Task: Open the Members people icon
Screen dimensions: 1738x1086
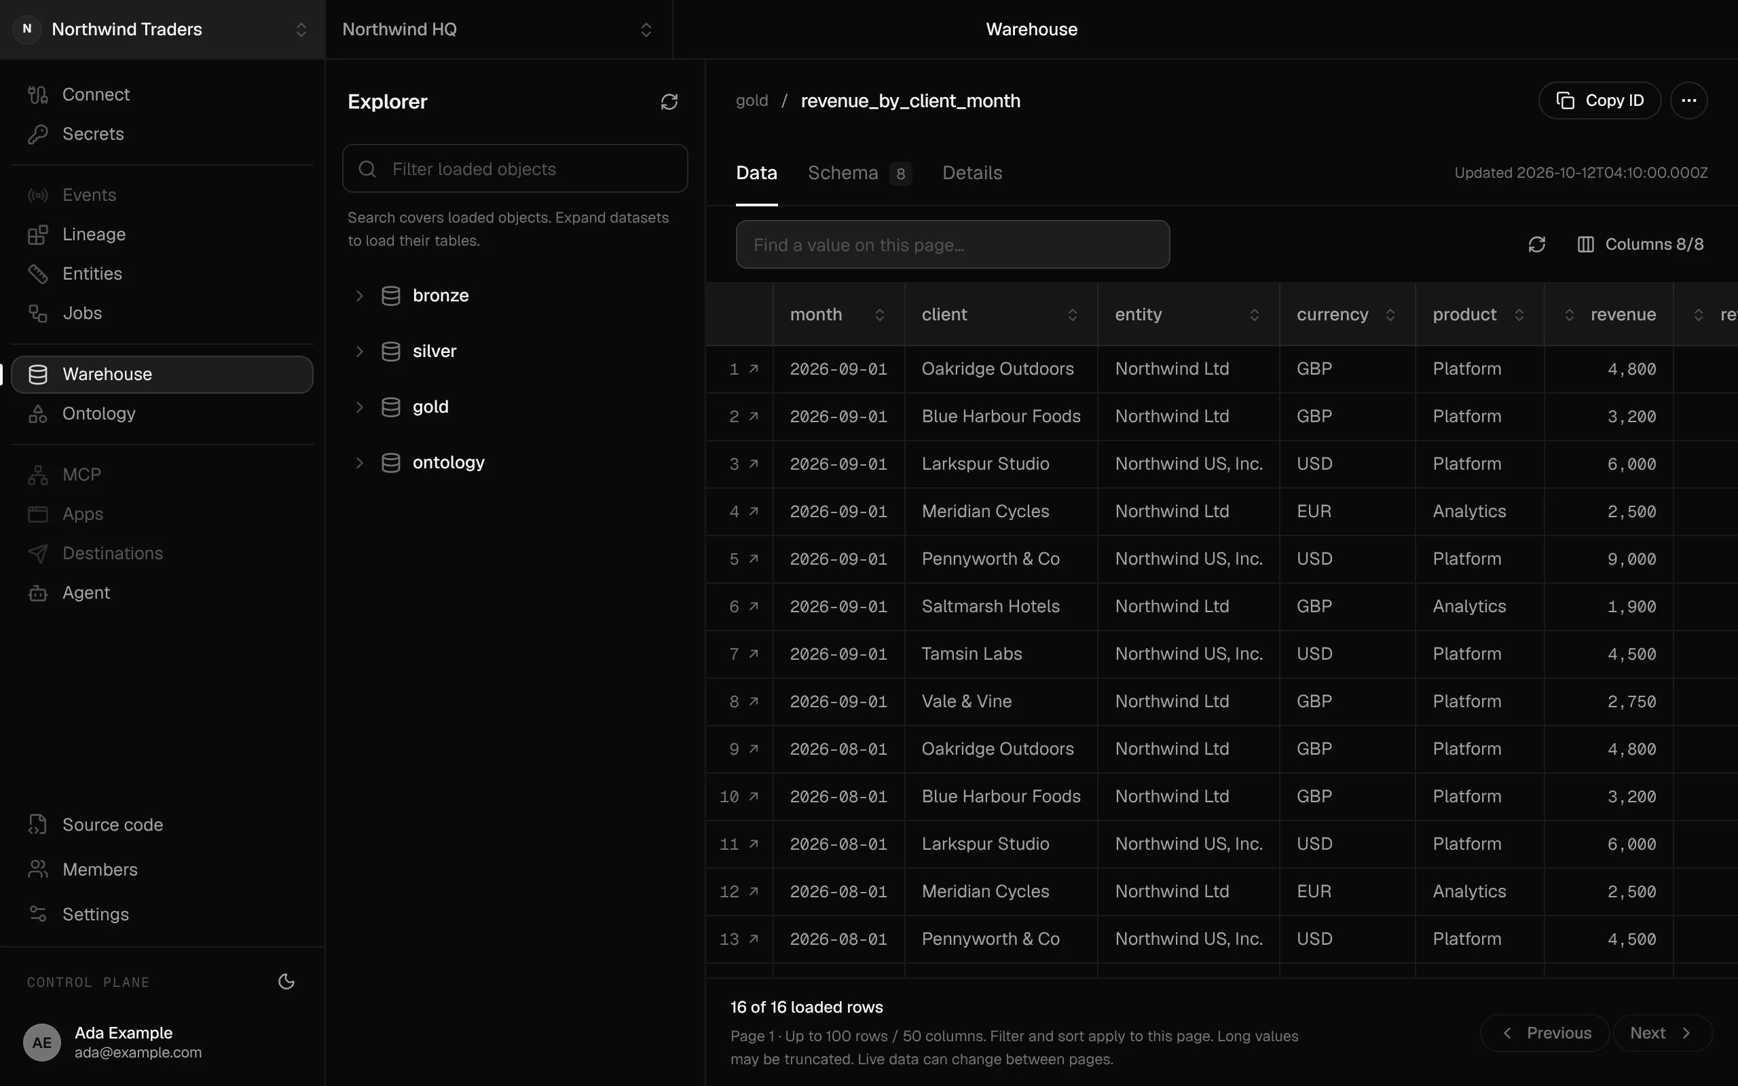Action: pos(37,869)
